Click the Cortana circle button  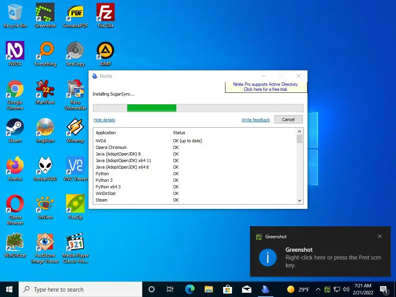(x=152, y=289)
